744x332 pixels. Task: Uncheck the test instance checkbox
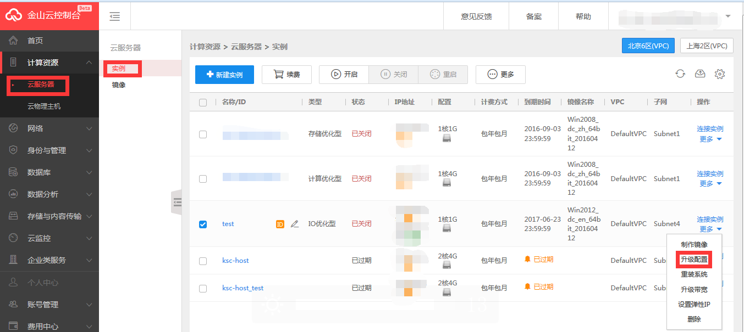(203, 224)
